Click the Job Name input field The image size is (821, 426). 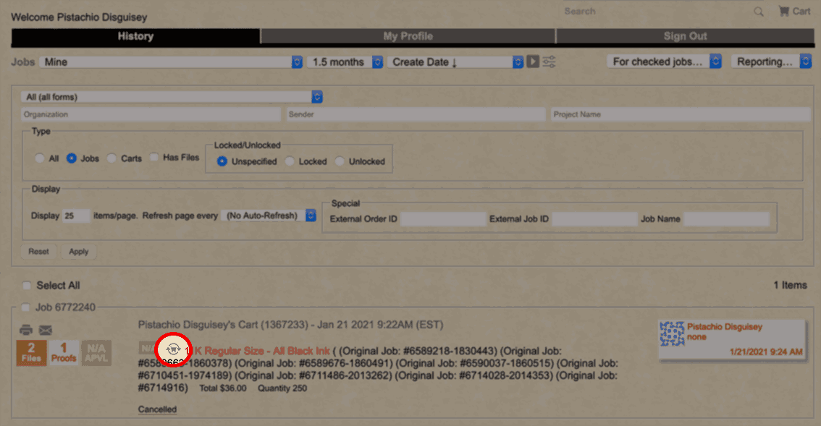727,218
